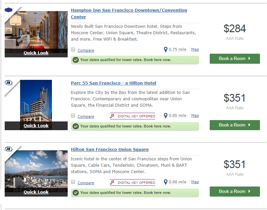
Task: Click the location pin next to 0.88 mile
Action: [165, 182]
